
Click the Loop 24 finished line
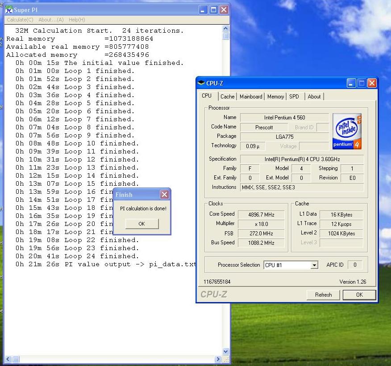tap(77, 256)
